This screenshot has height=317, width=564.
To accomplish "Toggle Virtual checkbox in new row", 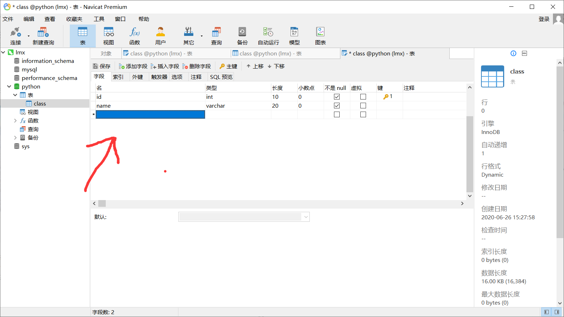I will (x=363, y=114).
